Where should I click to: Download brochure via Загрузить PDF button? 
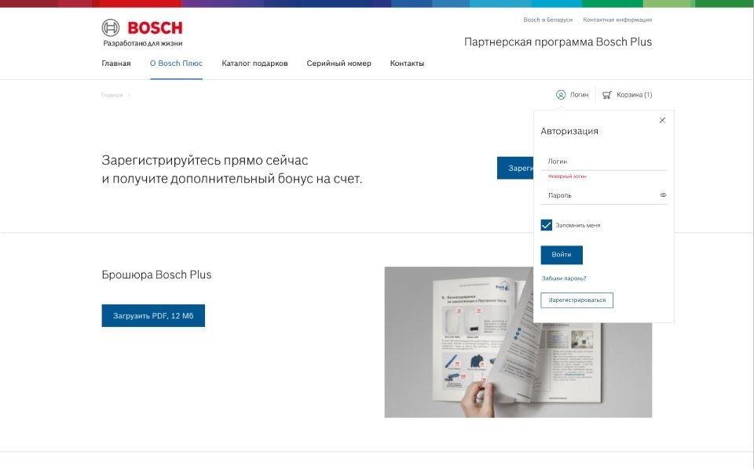153,315
